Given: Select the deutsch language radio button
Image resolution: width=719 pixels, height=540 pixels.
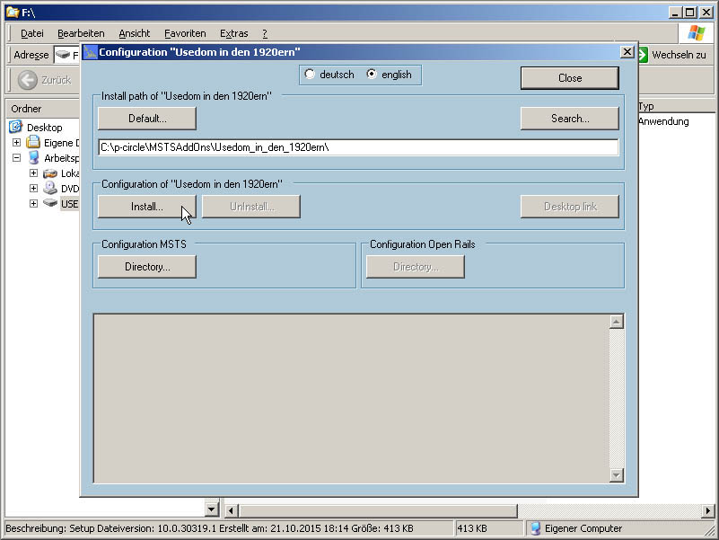Looking at the screenshot, I should (310, 75).
